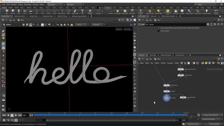Select the Curve shelf tool
224x126 pixels.
click(x=55, y=12)
